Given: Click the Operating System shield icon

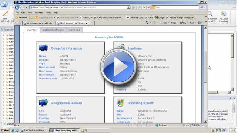Looking at the screenshot, I should click(x=120, y=103).
